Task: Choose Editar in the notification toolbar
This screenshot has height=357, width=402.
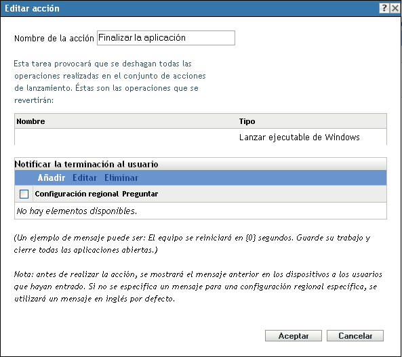Action: click(x=85, y=177)
